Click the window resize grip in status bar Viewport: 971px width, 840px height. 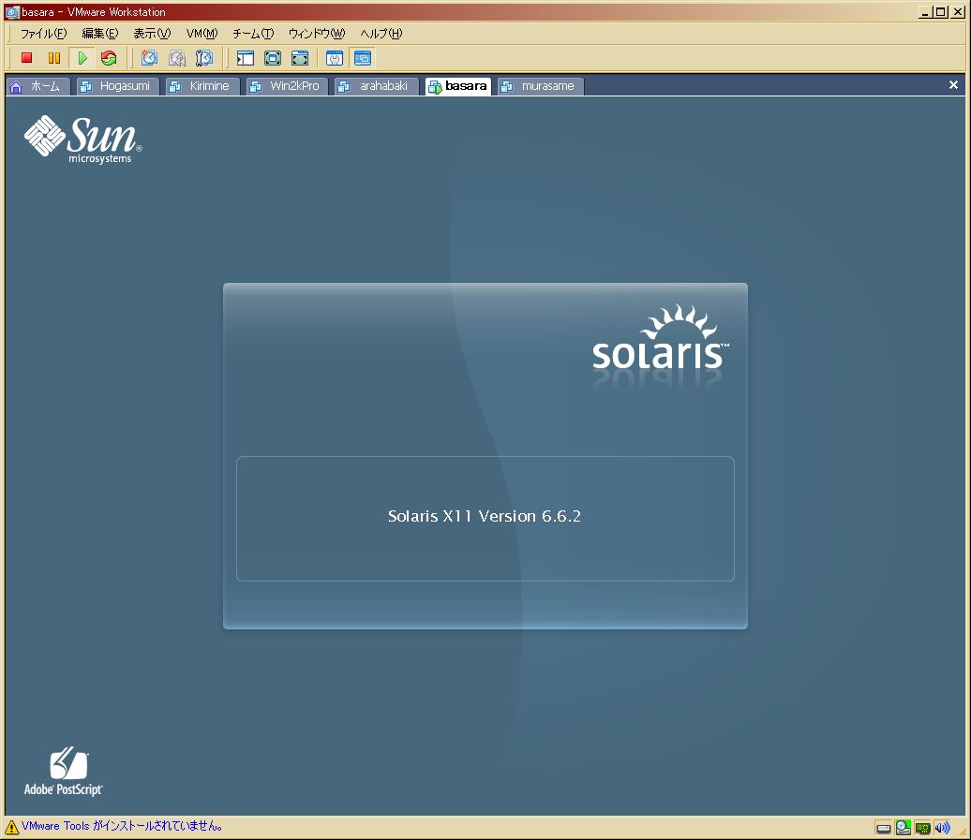point(963,832)
